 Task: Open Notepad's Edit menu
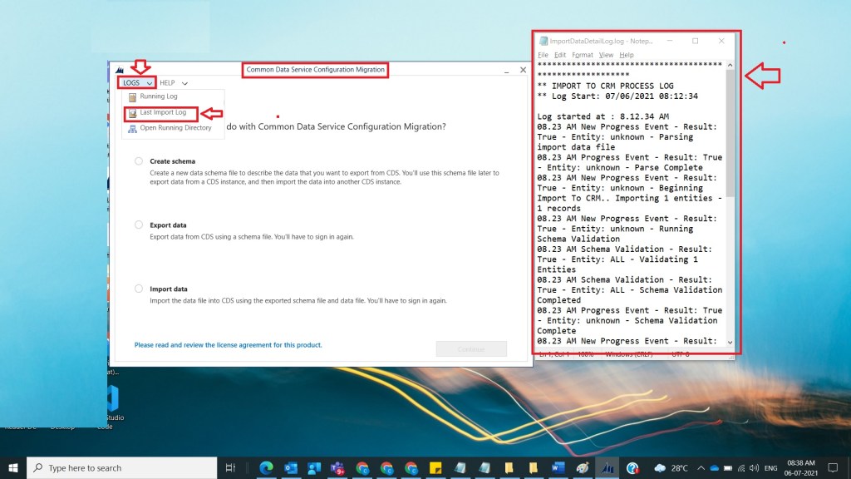point(561,55)
